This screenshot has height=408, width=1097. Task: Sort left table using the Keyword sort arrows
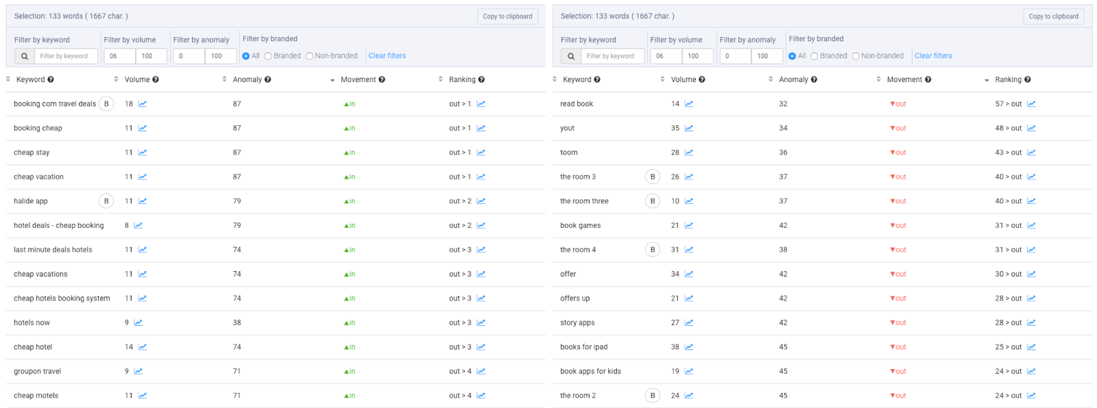click(x=8, y=79)
